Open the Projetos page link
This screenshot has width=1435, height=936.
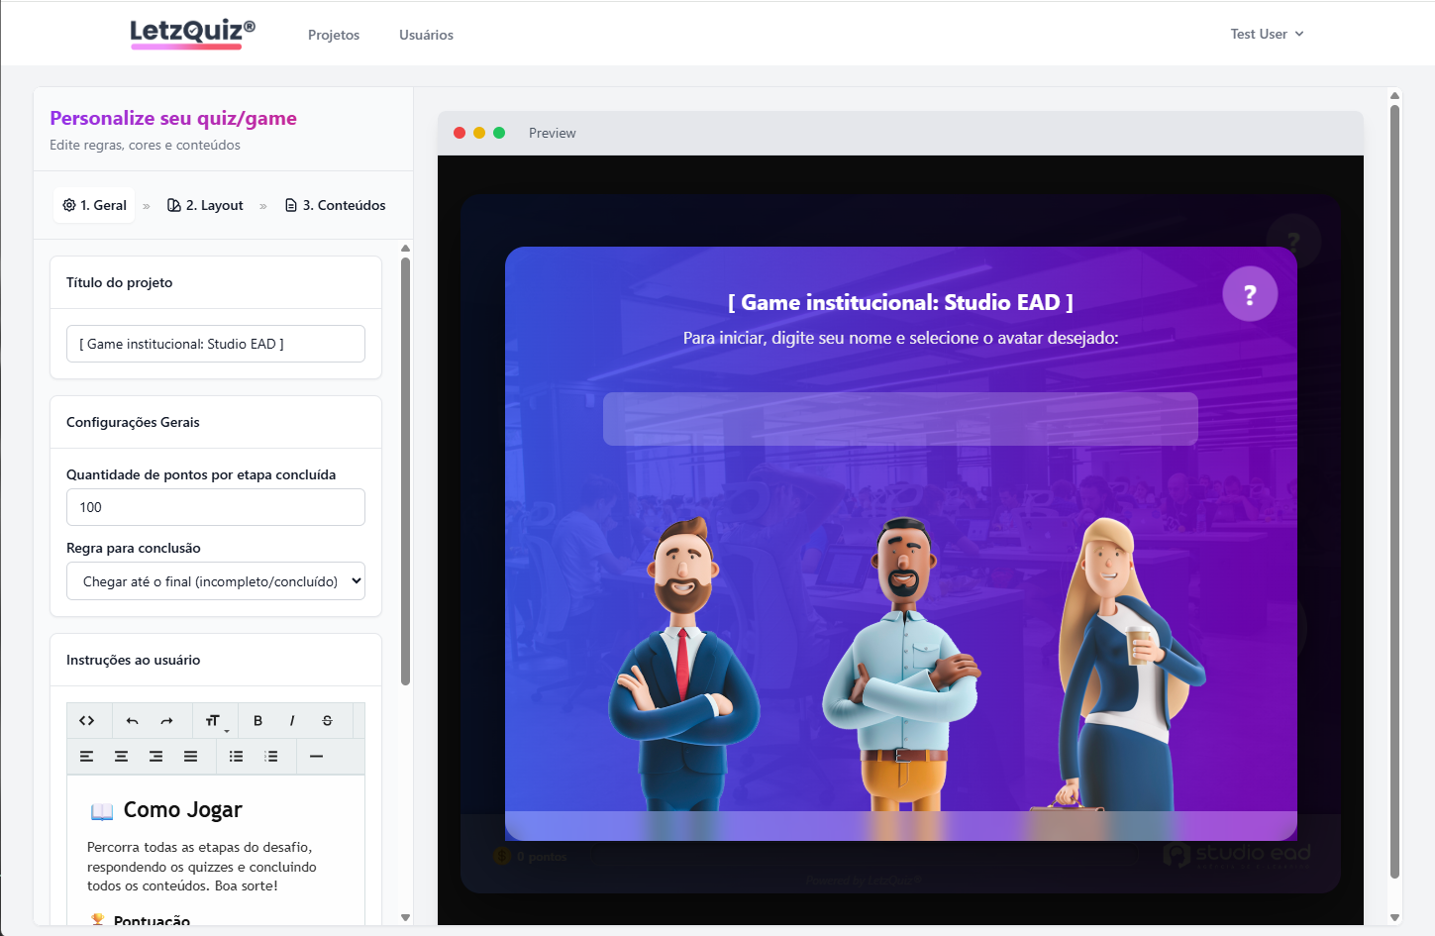point(334,35)
